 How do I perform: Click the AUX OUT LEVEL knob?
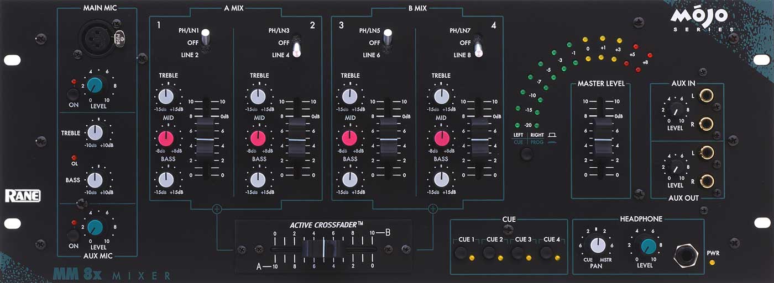[x=675, y=167]
